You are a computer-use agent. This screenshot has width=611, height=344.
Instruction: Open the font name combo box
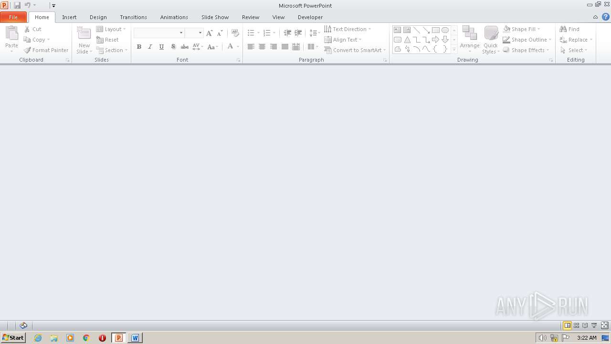[159, 33]
